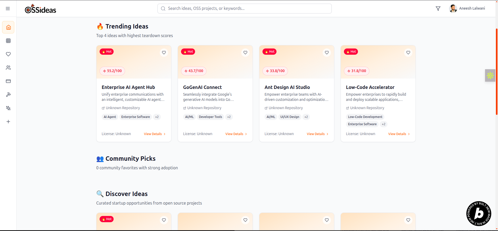View Details for Enterprise AI Agent Hub

tap(155, 134)
